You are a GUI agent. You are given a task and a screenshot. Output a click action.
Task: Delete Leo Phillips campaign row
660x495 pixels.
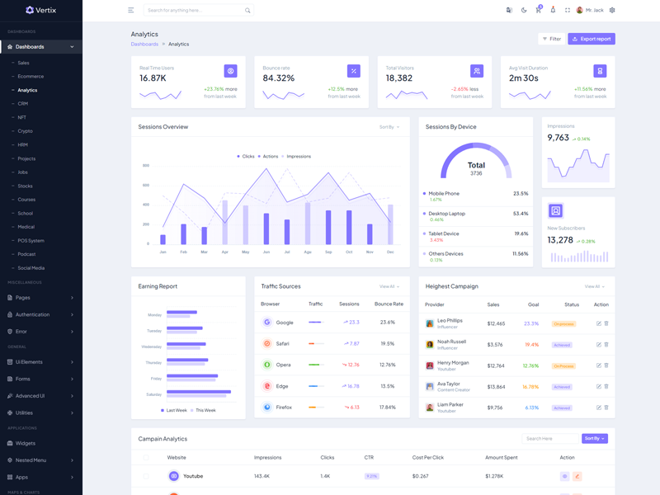[x=606, y=323]
